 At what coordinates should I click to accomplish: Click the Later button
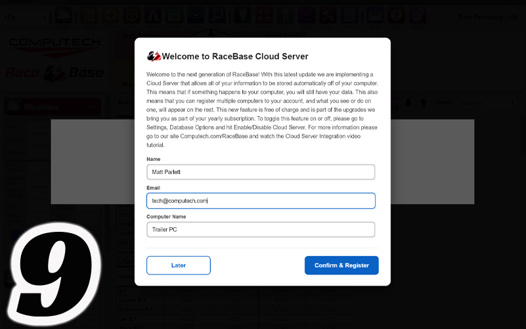(179, 265)
